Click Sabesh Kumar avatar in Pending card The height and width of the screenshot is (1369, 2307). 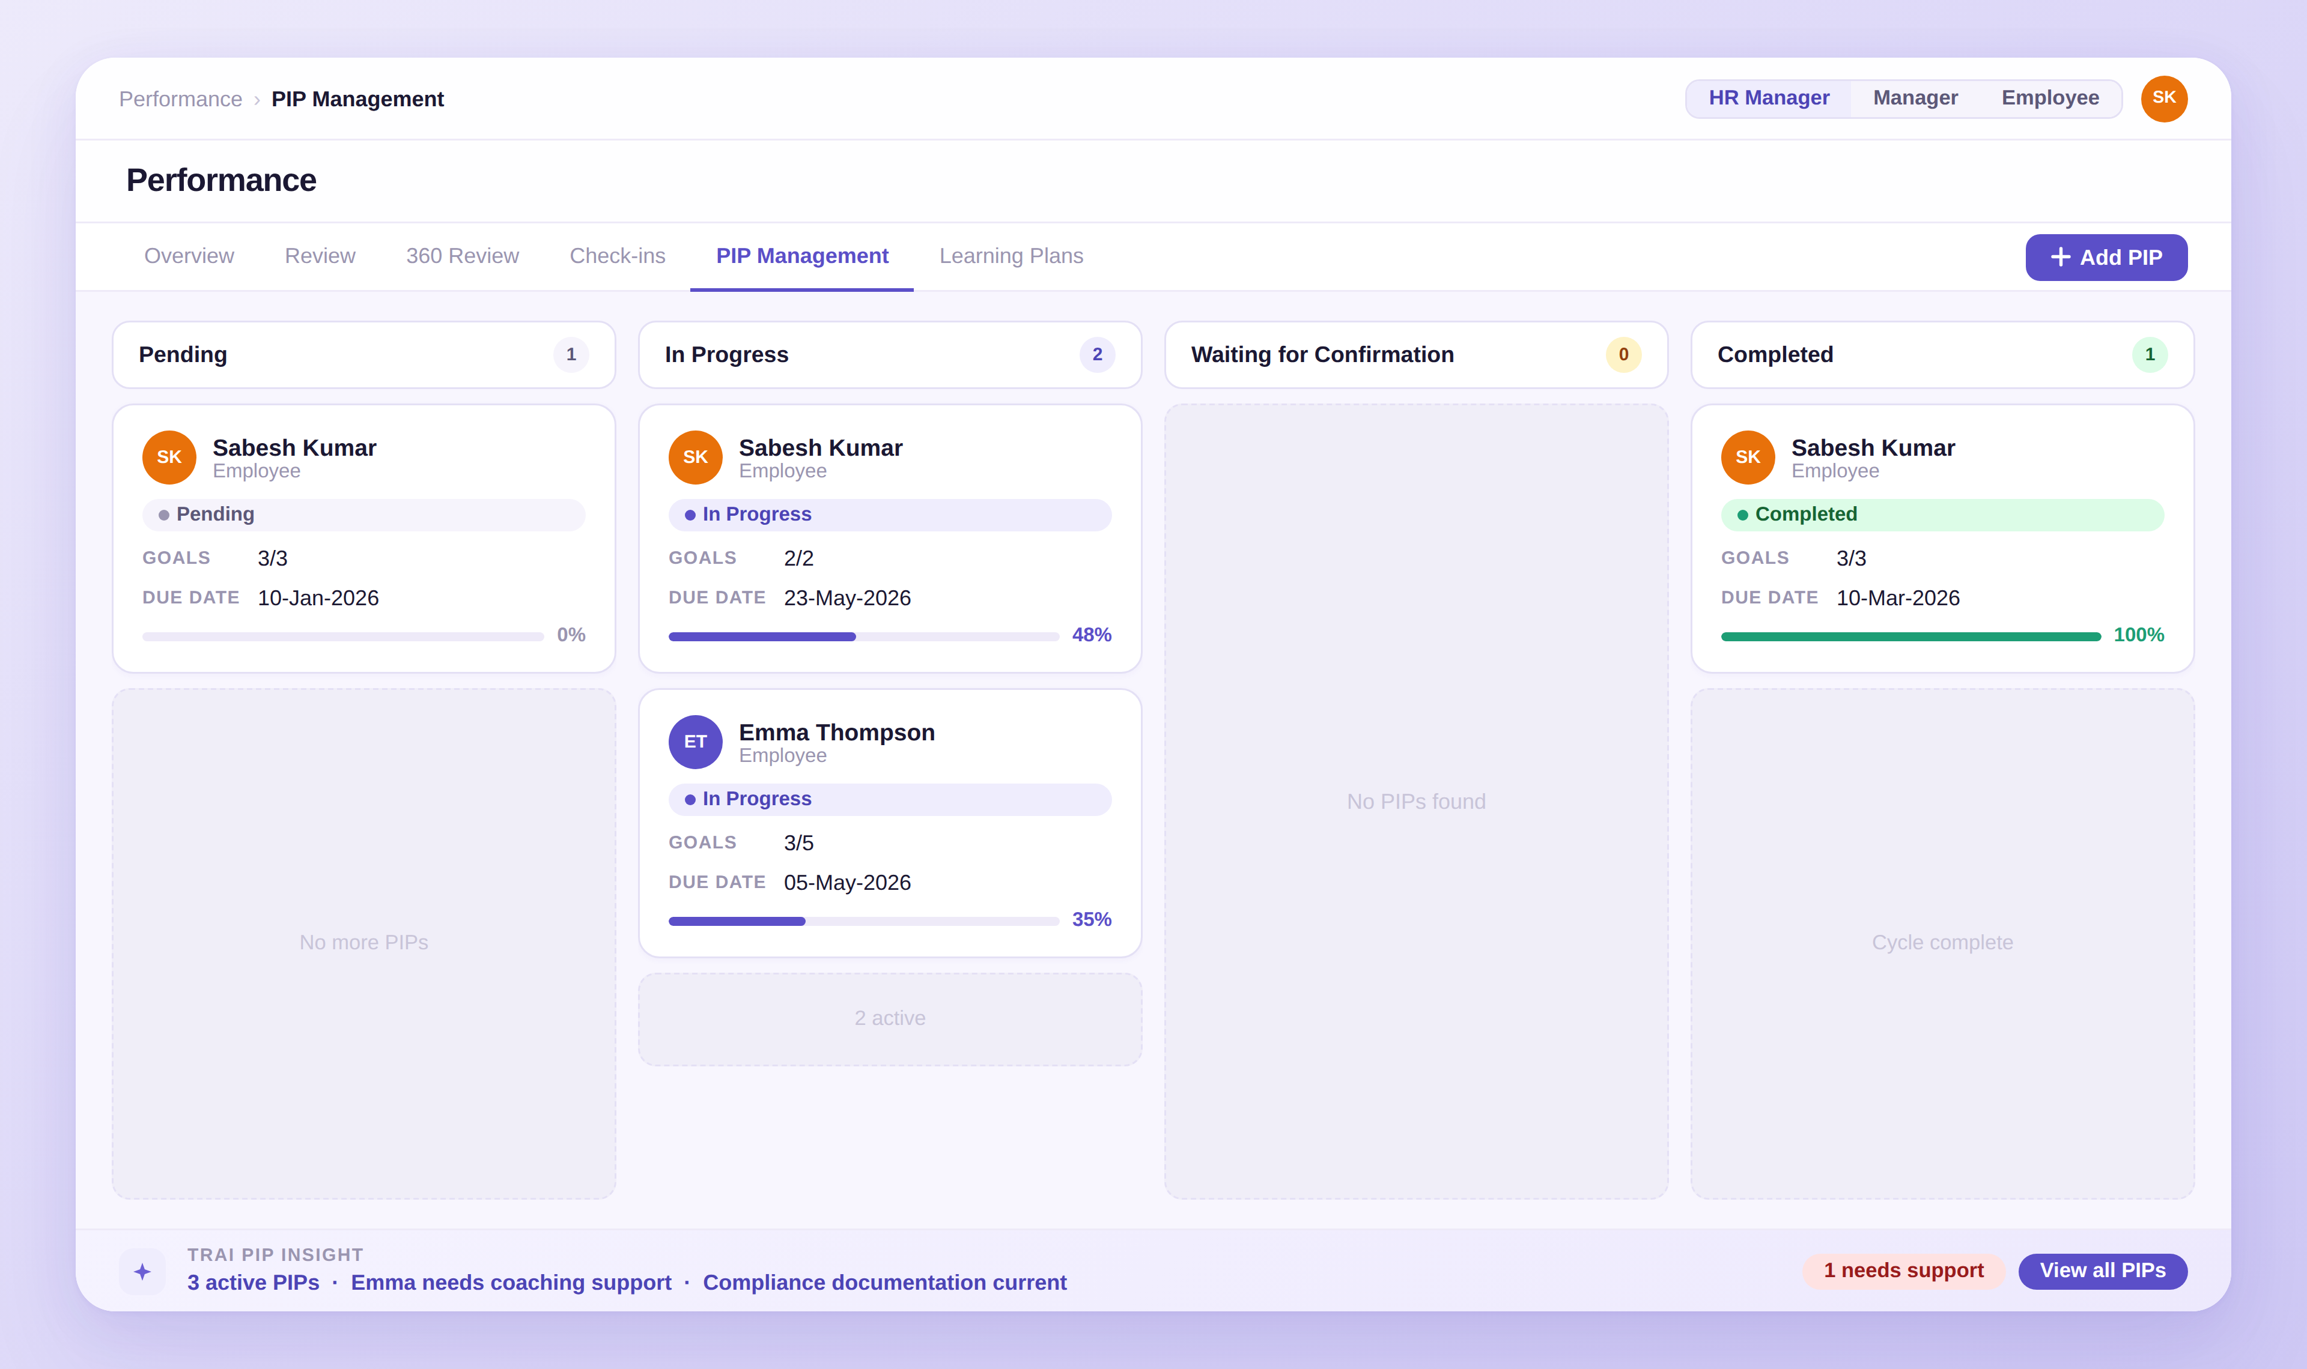[169, 458]
